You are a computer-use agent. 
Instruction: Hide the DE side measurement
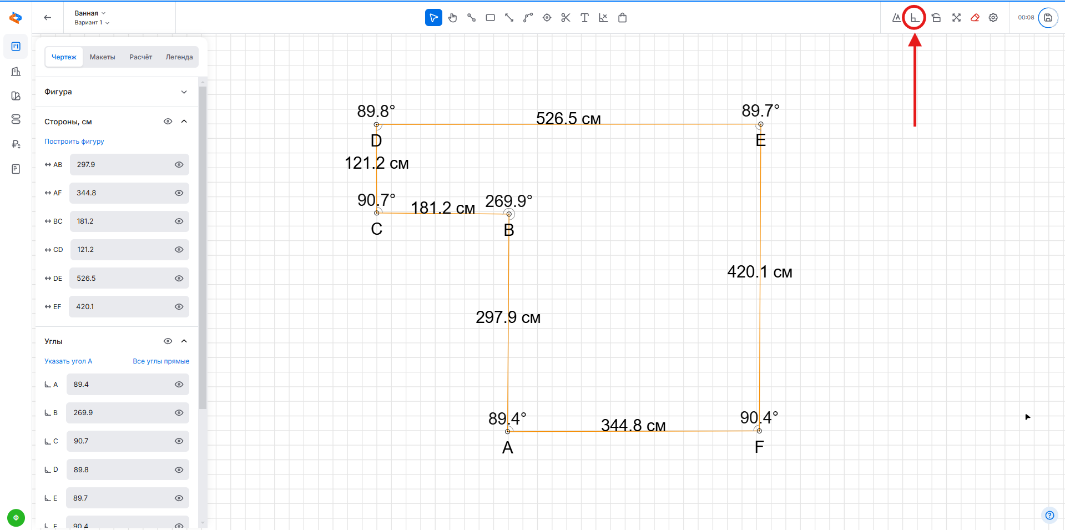[179, 279]
